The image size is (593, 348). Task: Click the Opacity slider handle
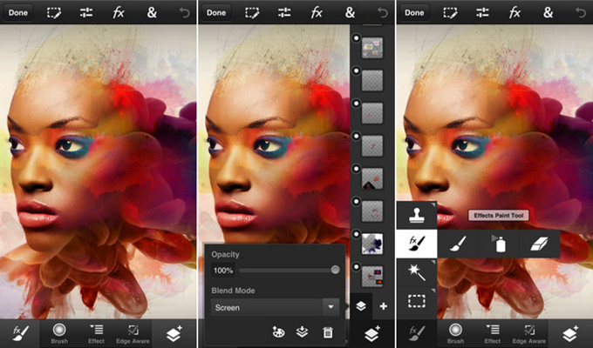(x=335, y=270)
